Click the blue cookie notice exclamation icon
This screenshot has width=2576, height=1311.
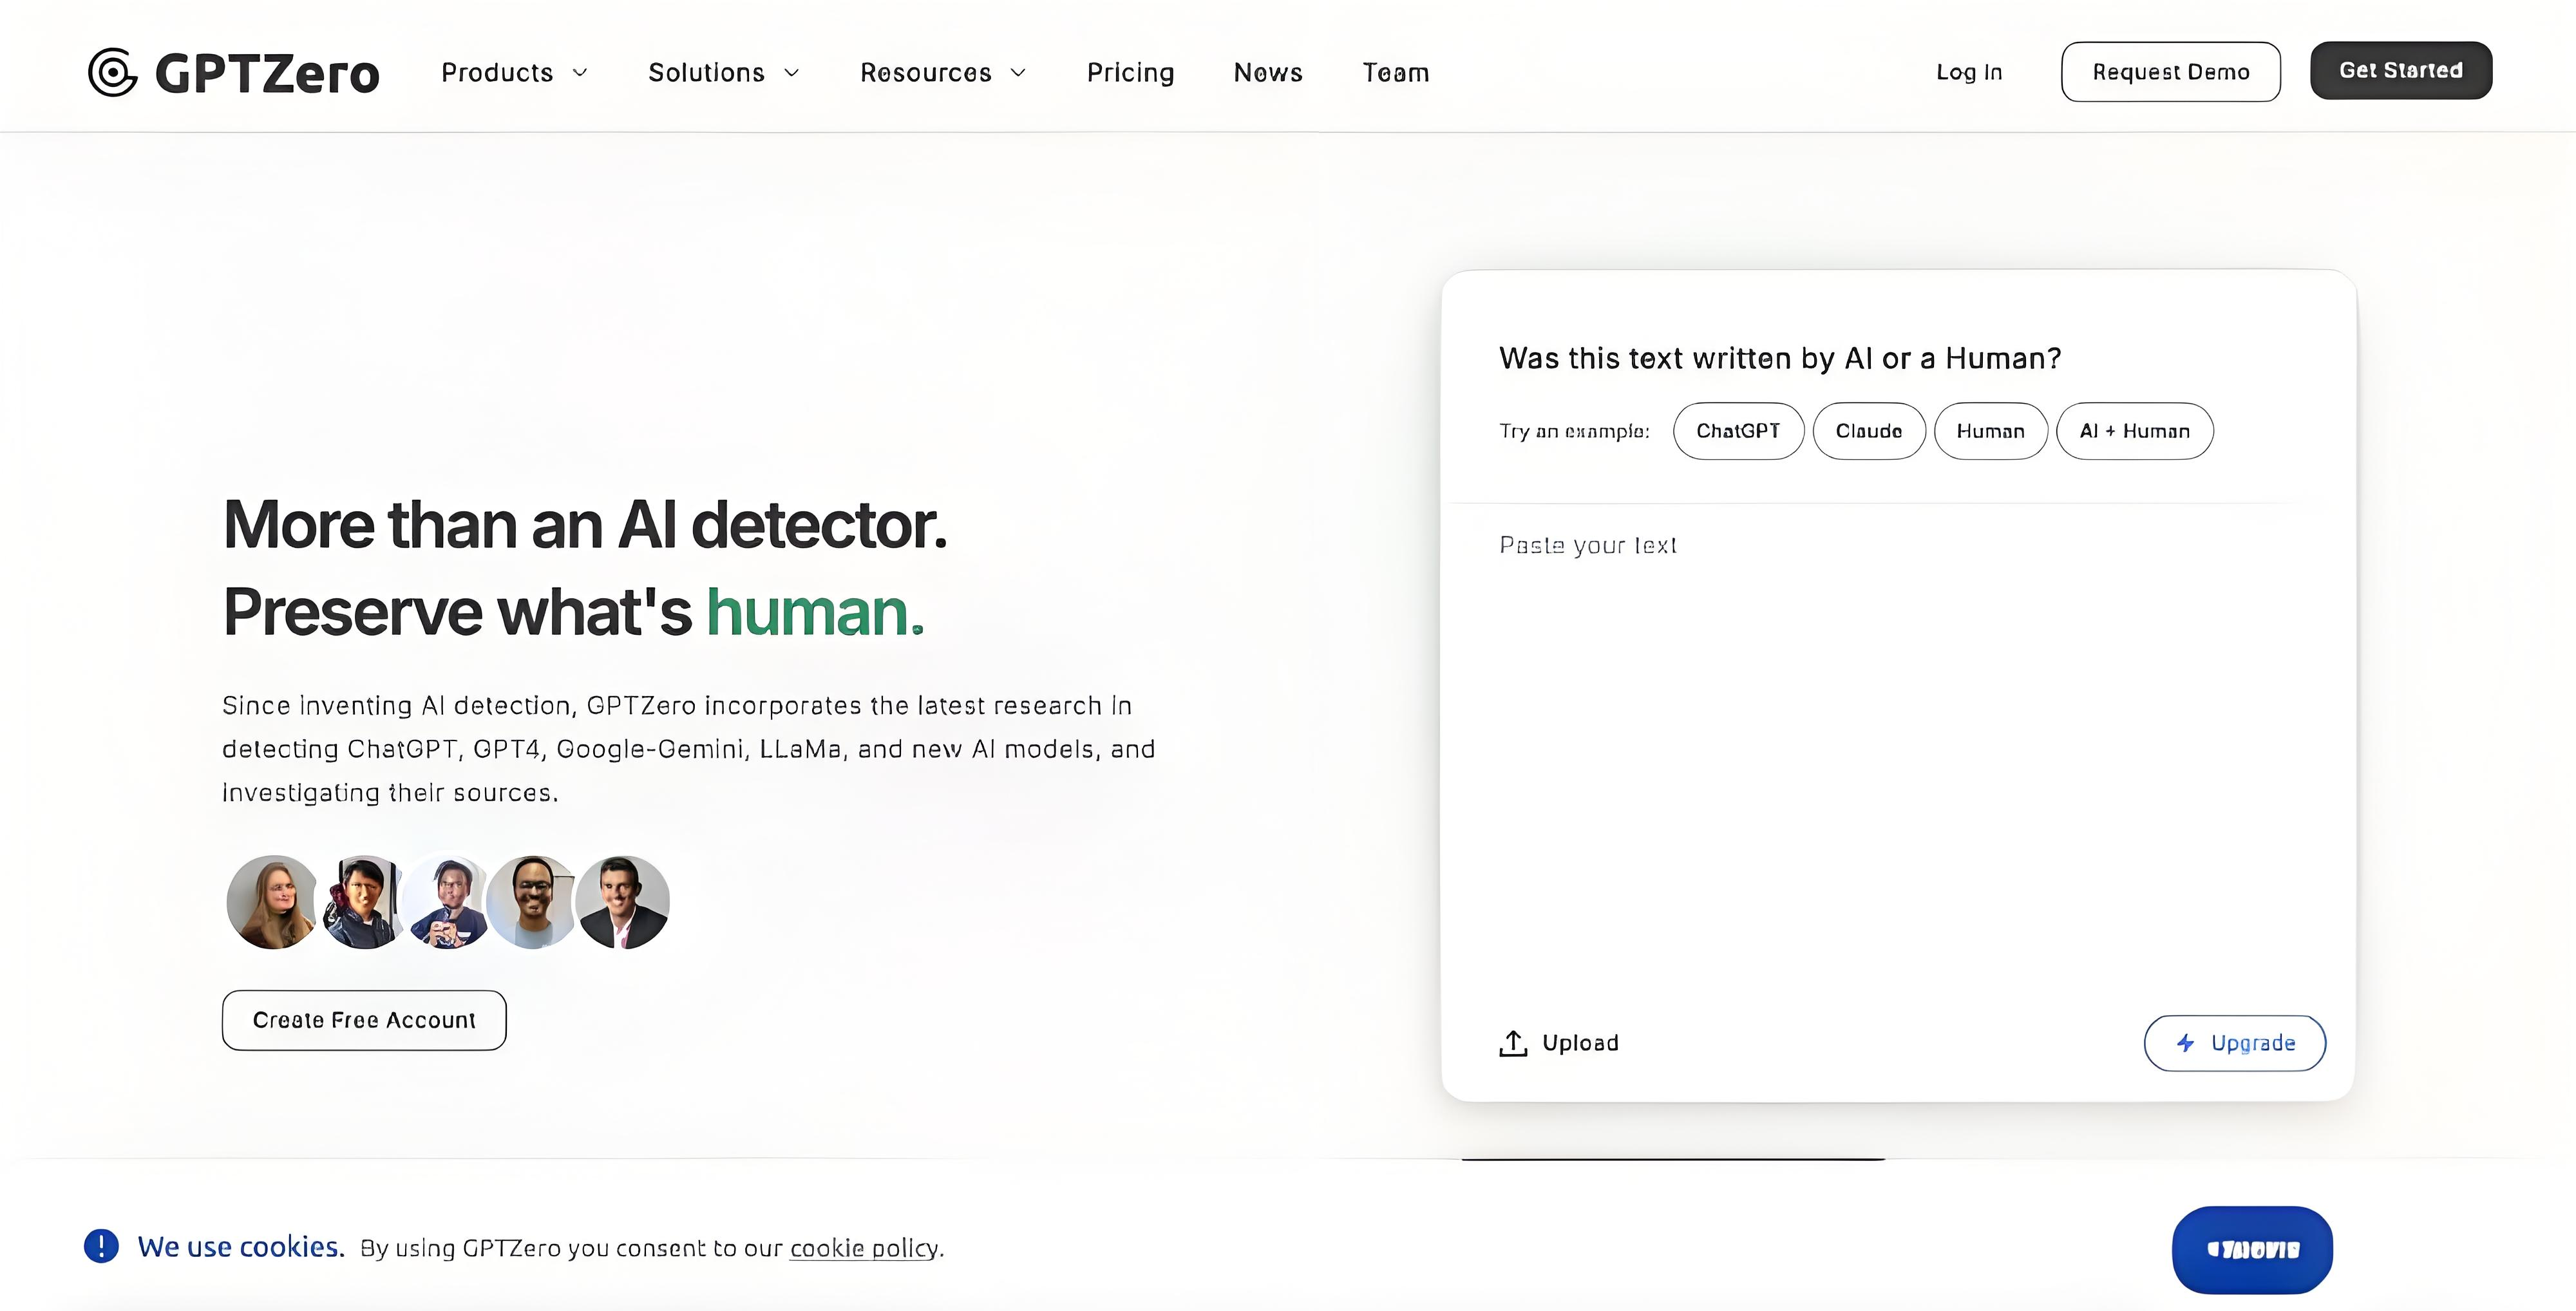[x=101, y=1246]
